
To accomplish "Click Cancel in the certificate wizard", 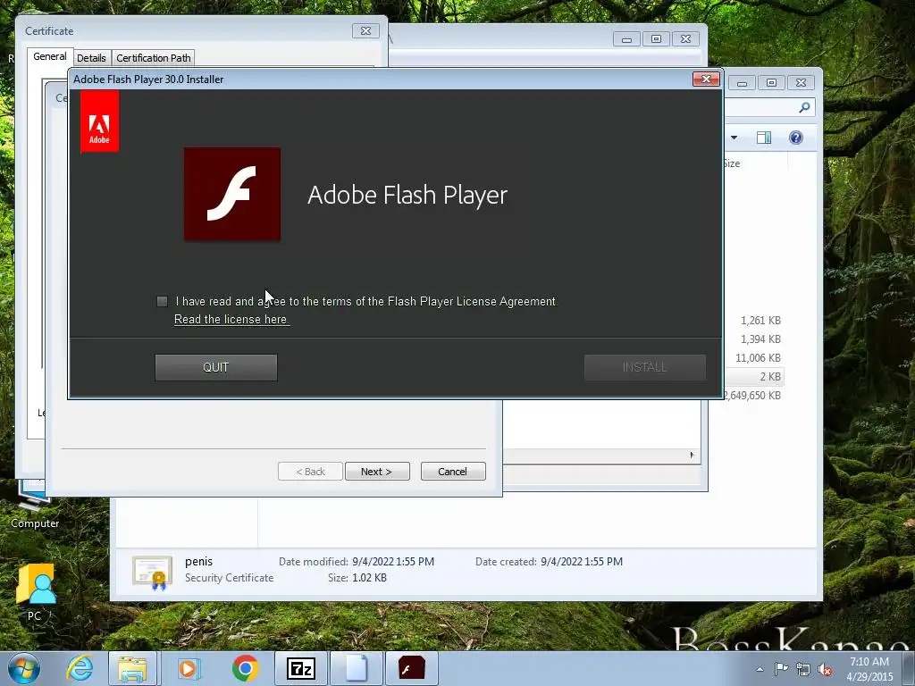I will pyautogui.click(x=453, y=472).
